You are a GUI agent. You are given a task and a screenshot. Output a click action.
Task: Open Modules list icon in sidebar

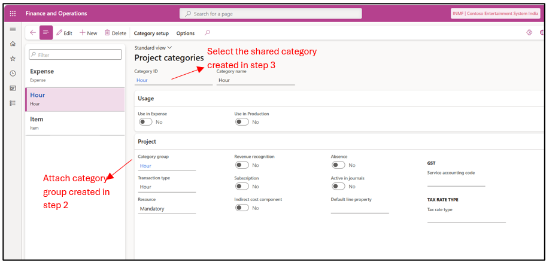coord(13,103)
